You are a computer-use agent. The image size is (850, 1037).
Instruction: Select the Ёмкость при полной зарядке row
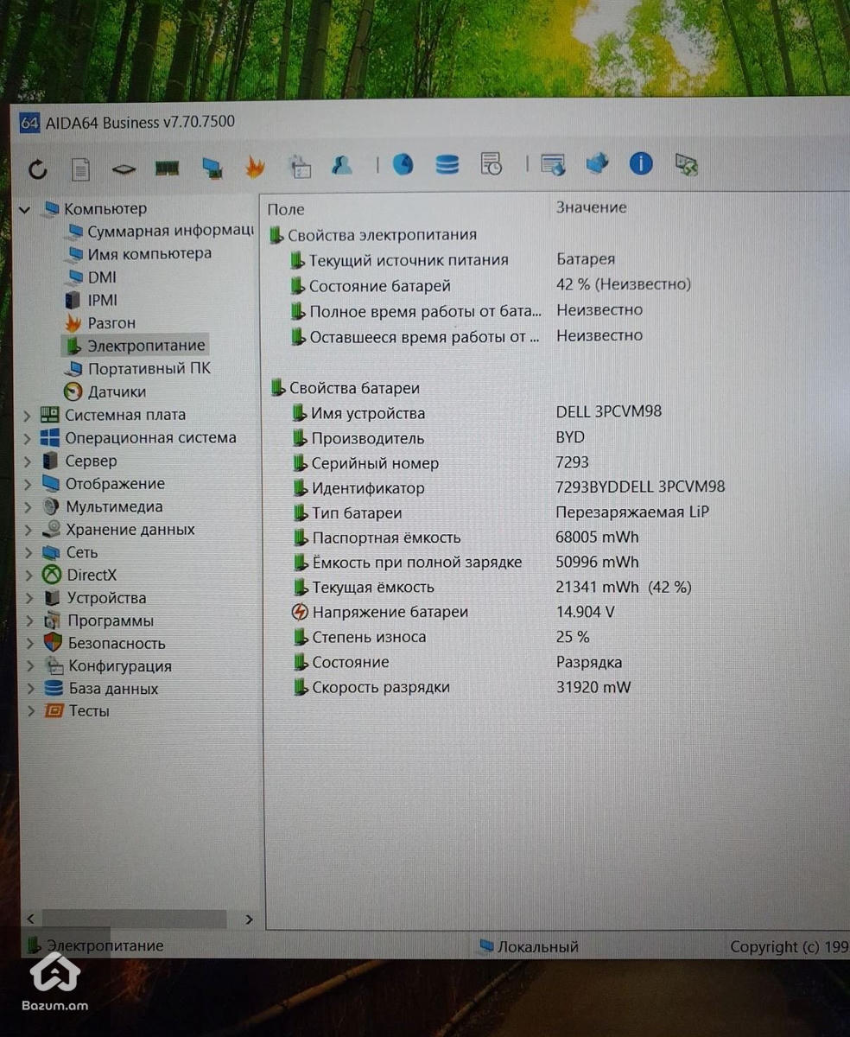coord(408,563)
